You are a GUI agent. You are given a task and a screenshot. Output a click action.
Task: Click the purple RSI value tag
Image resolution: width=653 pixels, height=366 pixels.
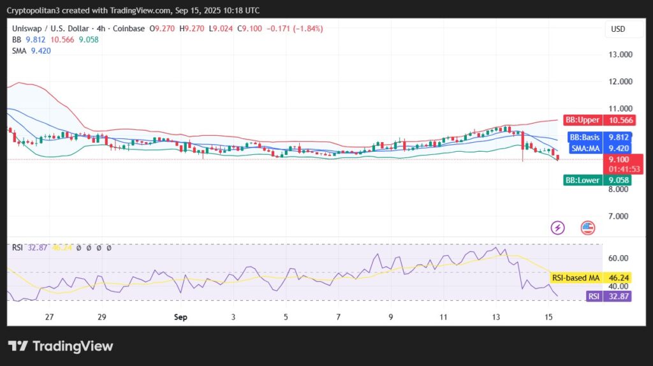(608, 296)
